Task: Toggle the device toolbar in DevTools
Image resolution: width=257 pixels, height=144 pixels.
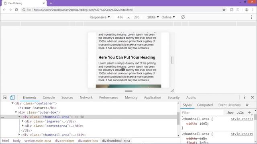Action: [x=12, y=98]
